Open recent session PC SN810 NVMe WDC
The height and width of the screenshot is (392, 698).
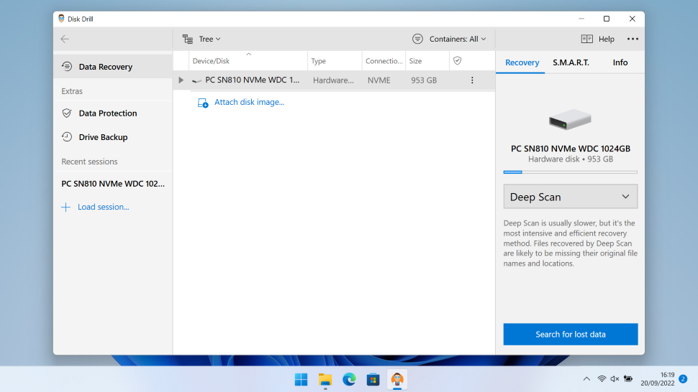tap(113, 184)
